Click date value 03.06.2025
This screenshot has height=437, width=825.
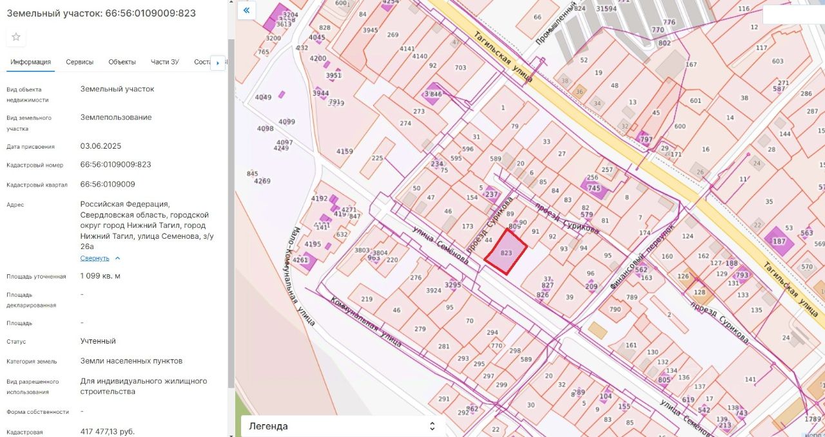[x=101, y=146]
